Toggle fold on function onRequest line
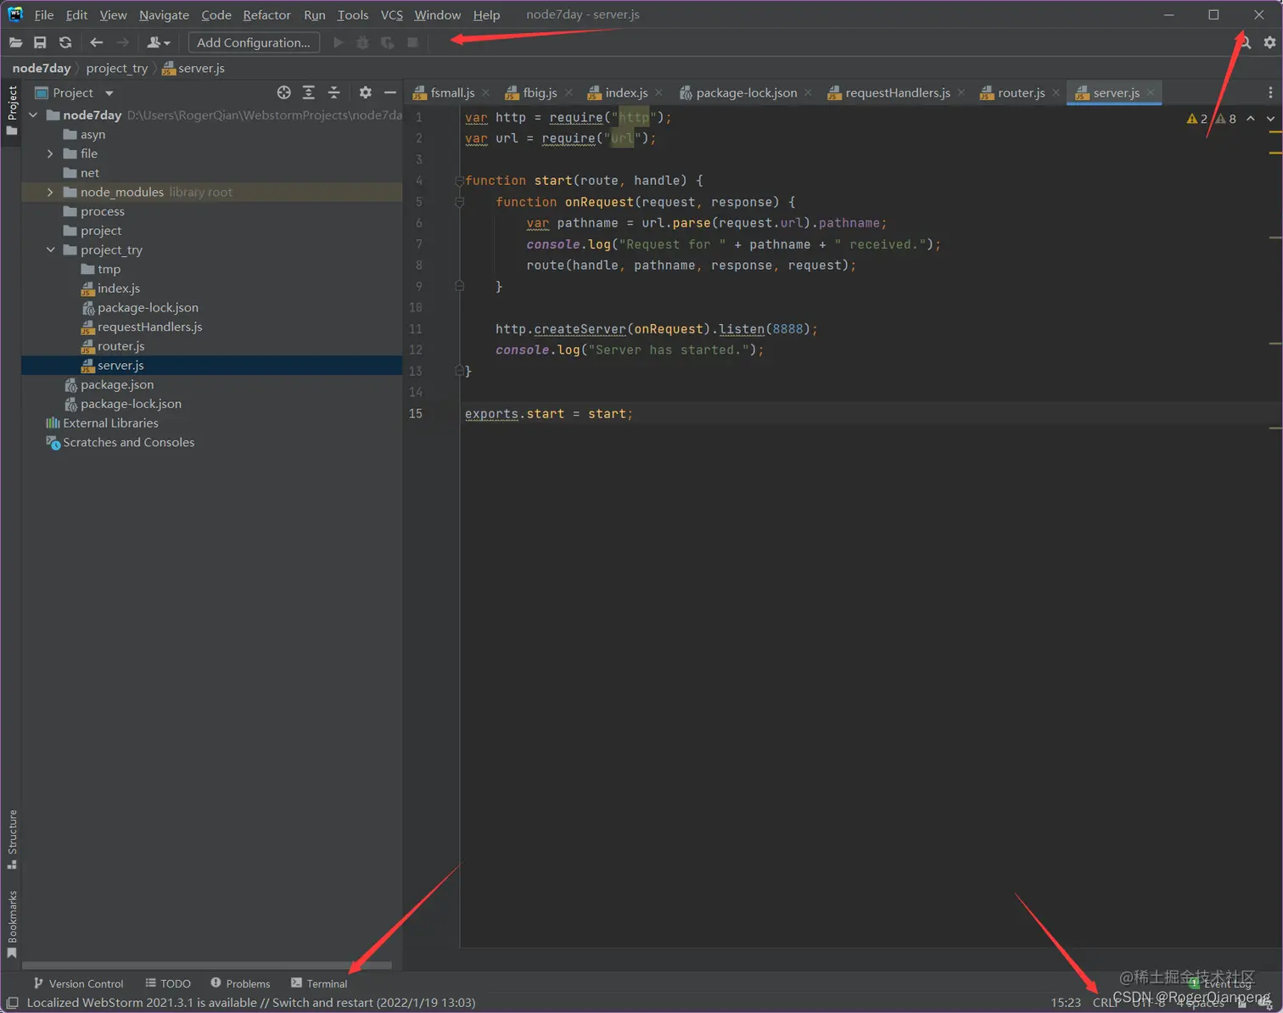This screenshot has height=1013, width=1283. [459, 202]
